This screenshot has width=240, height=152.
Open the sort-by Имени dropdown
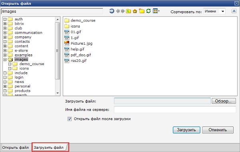pyautogui.click(x=214, y=11)
